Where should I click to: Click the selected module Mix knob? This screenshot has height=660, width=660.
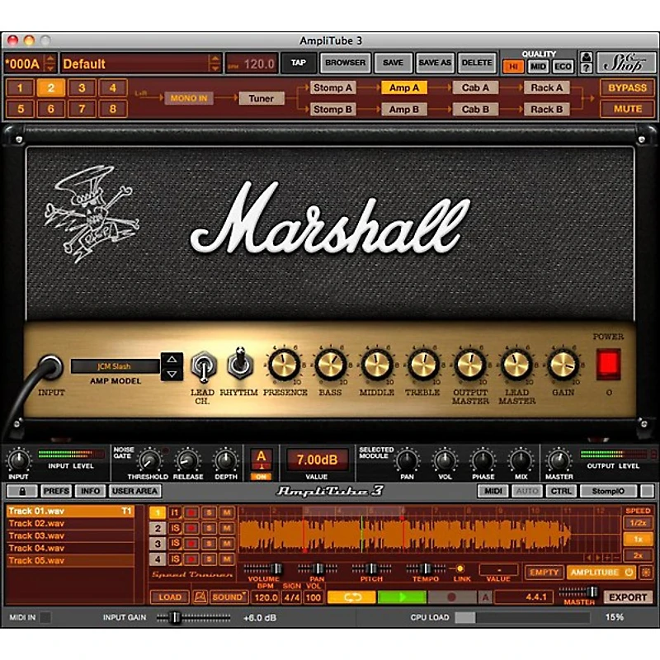coord(521,461)
